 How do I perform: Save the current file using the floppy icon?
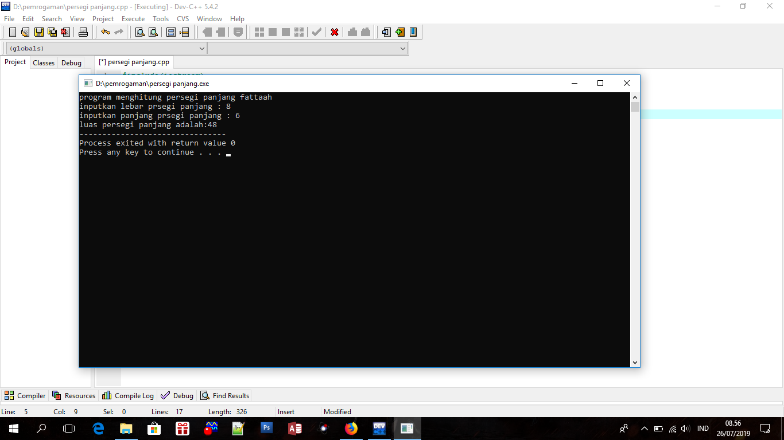pos(39,32)
